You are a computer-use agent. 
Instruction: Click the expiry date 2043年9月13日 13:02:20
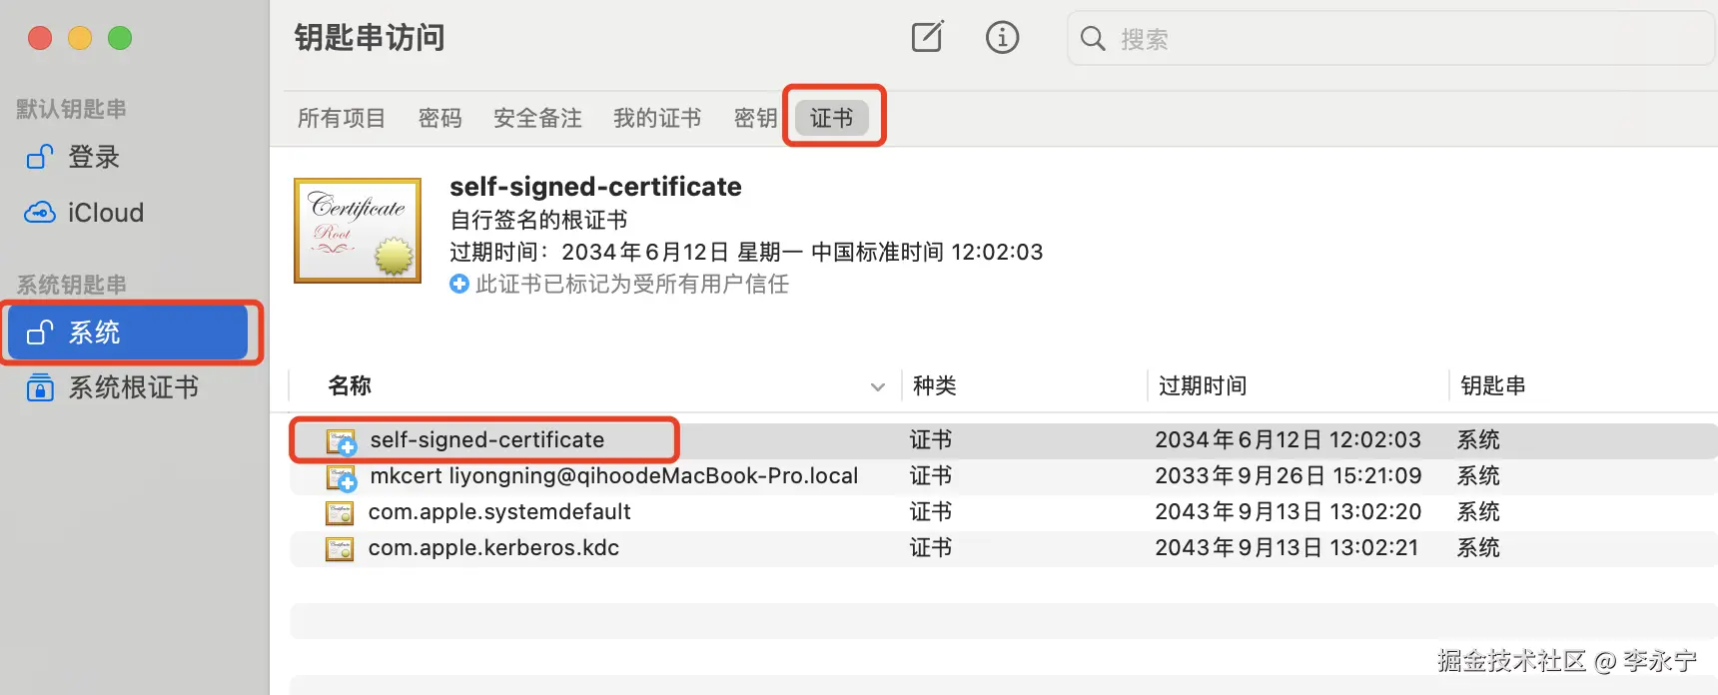click(x=1288, y=512)
